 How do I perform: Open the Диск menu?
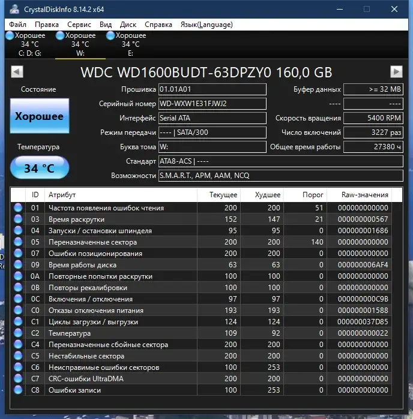point(128,25)
